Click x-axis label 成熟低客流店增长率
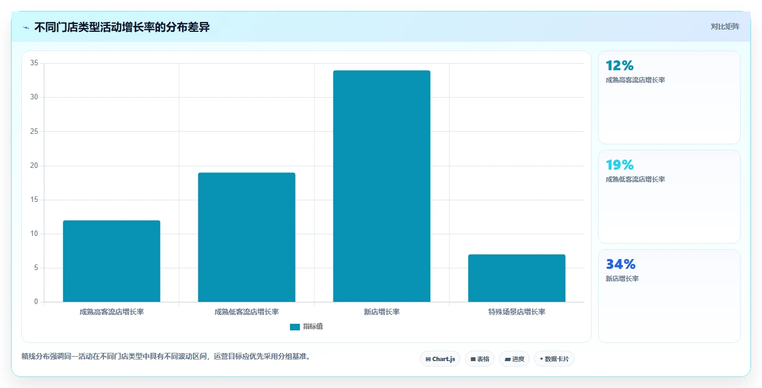This screenshot has height=388, width=762. coord(247,312)
